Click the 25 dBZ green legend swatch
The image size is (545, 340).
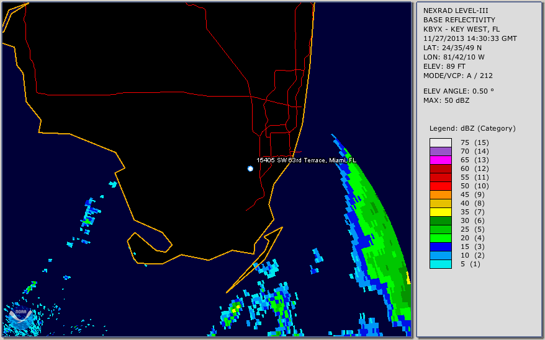click(440, 229)
